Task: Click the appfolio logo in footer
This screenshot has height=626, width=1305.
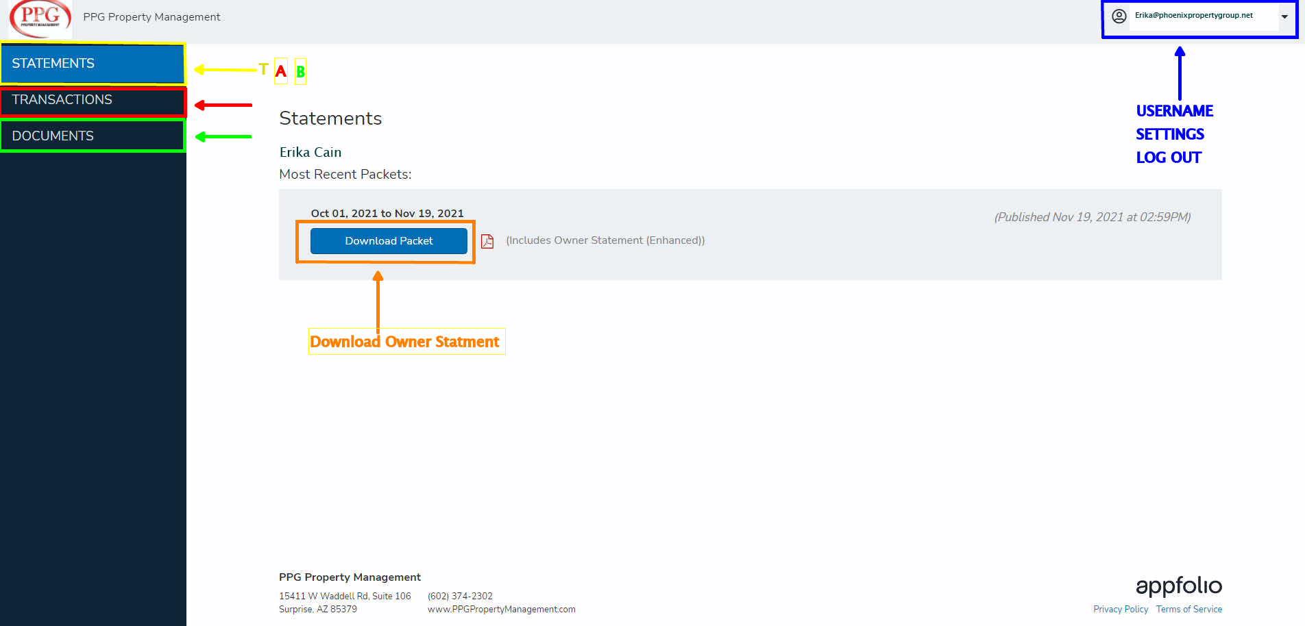Action: pos(1179,586)
